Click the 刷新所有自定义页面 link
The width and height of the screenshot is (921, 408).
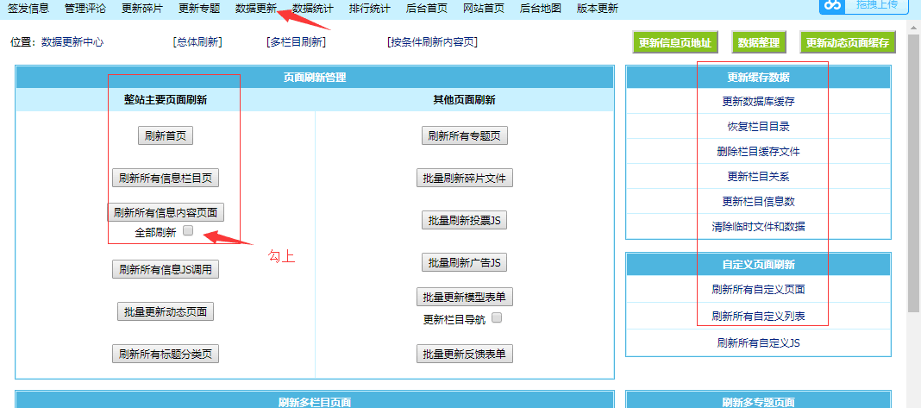(x=758, y=289)
